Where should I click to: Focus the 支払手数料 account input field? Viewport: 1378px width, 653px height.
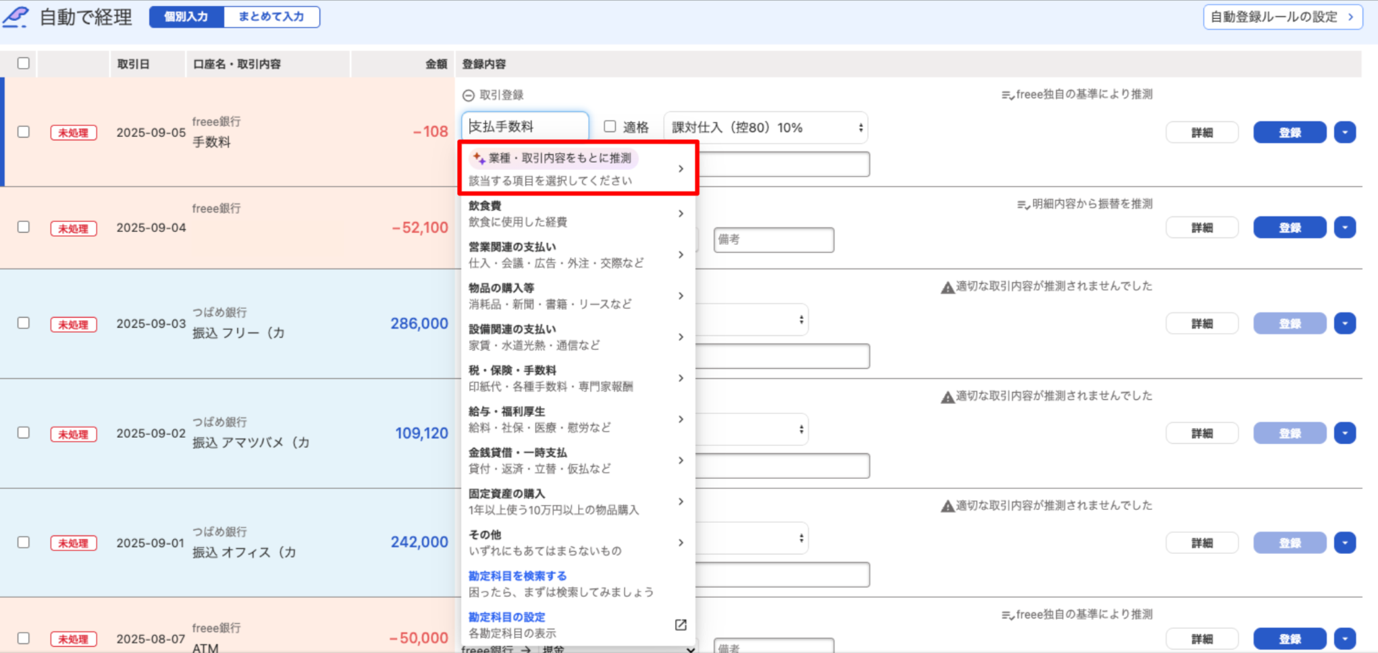coord(525,127)
